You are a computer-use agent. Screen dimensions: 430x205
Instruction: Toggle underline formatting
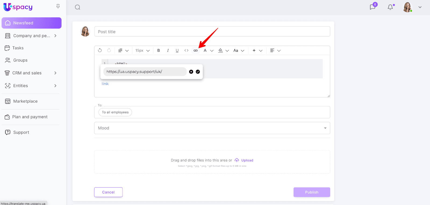coord(177,51)
